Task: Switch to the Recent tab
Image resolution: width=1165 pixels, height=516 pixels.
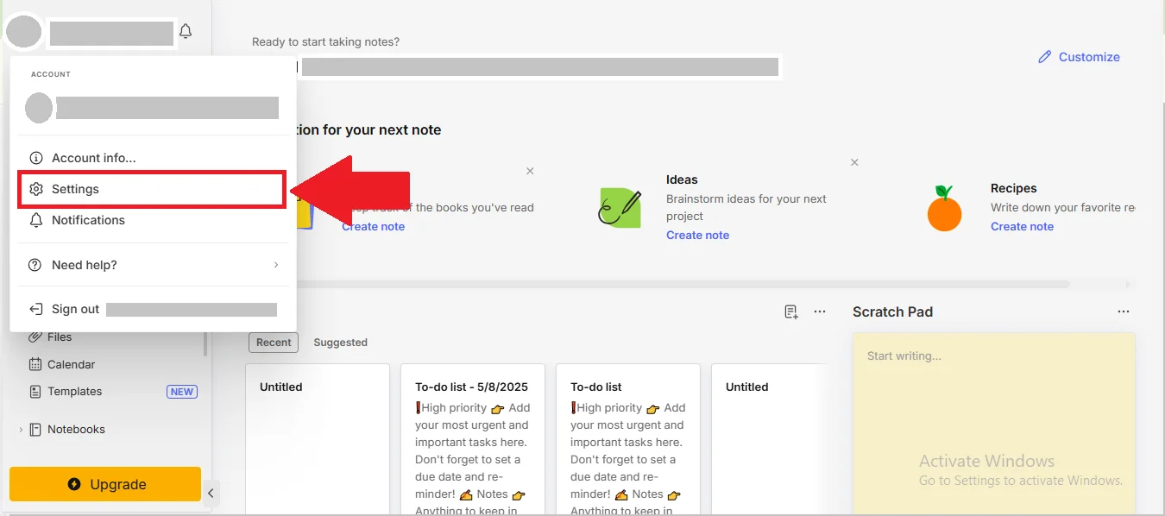Action: click(x=274, y=343)
